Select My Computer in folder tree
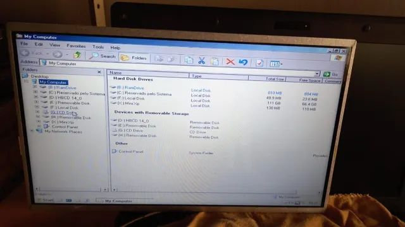This screenshot has width=405, height=227. click(x=53, y=82)
